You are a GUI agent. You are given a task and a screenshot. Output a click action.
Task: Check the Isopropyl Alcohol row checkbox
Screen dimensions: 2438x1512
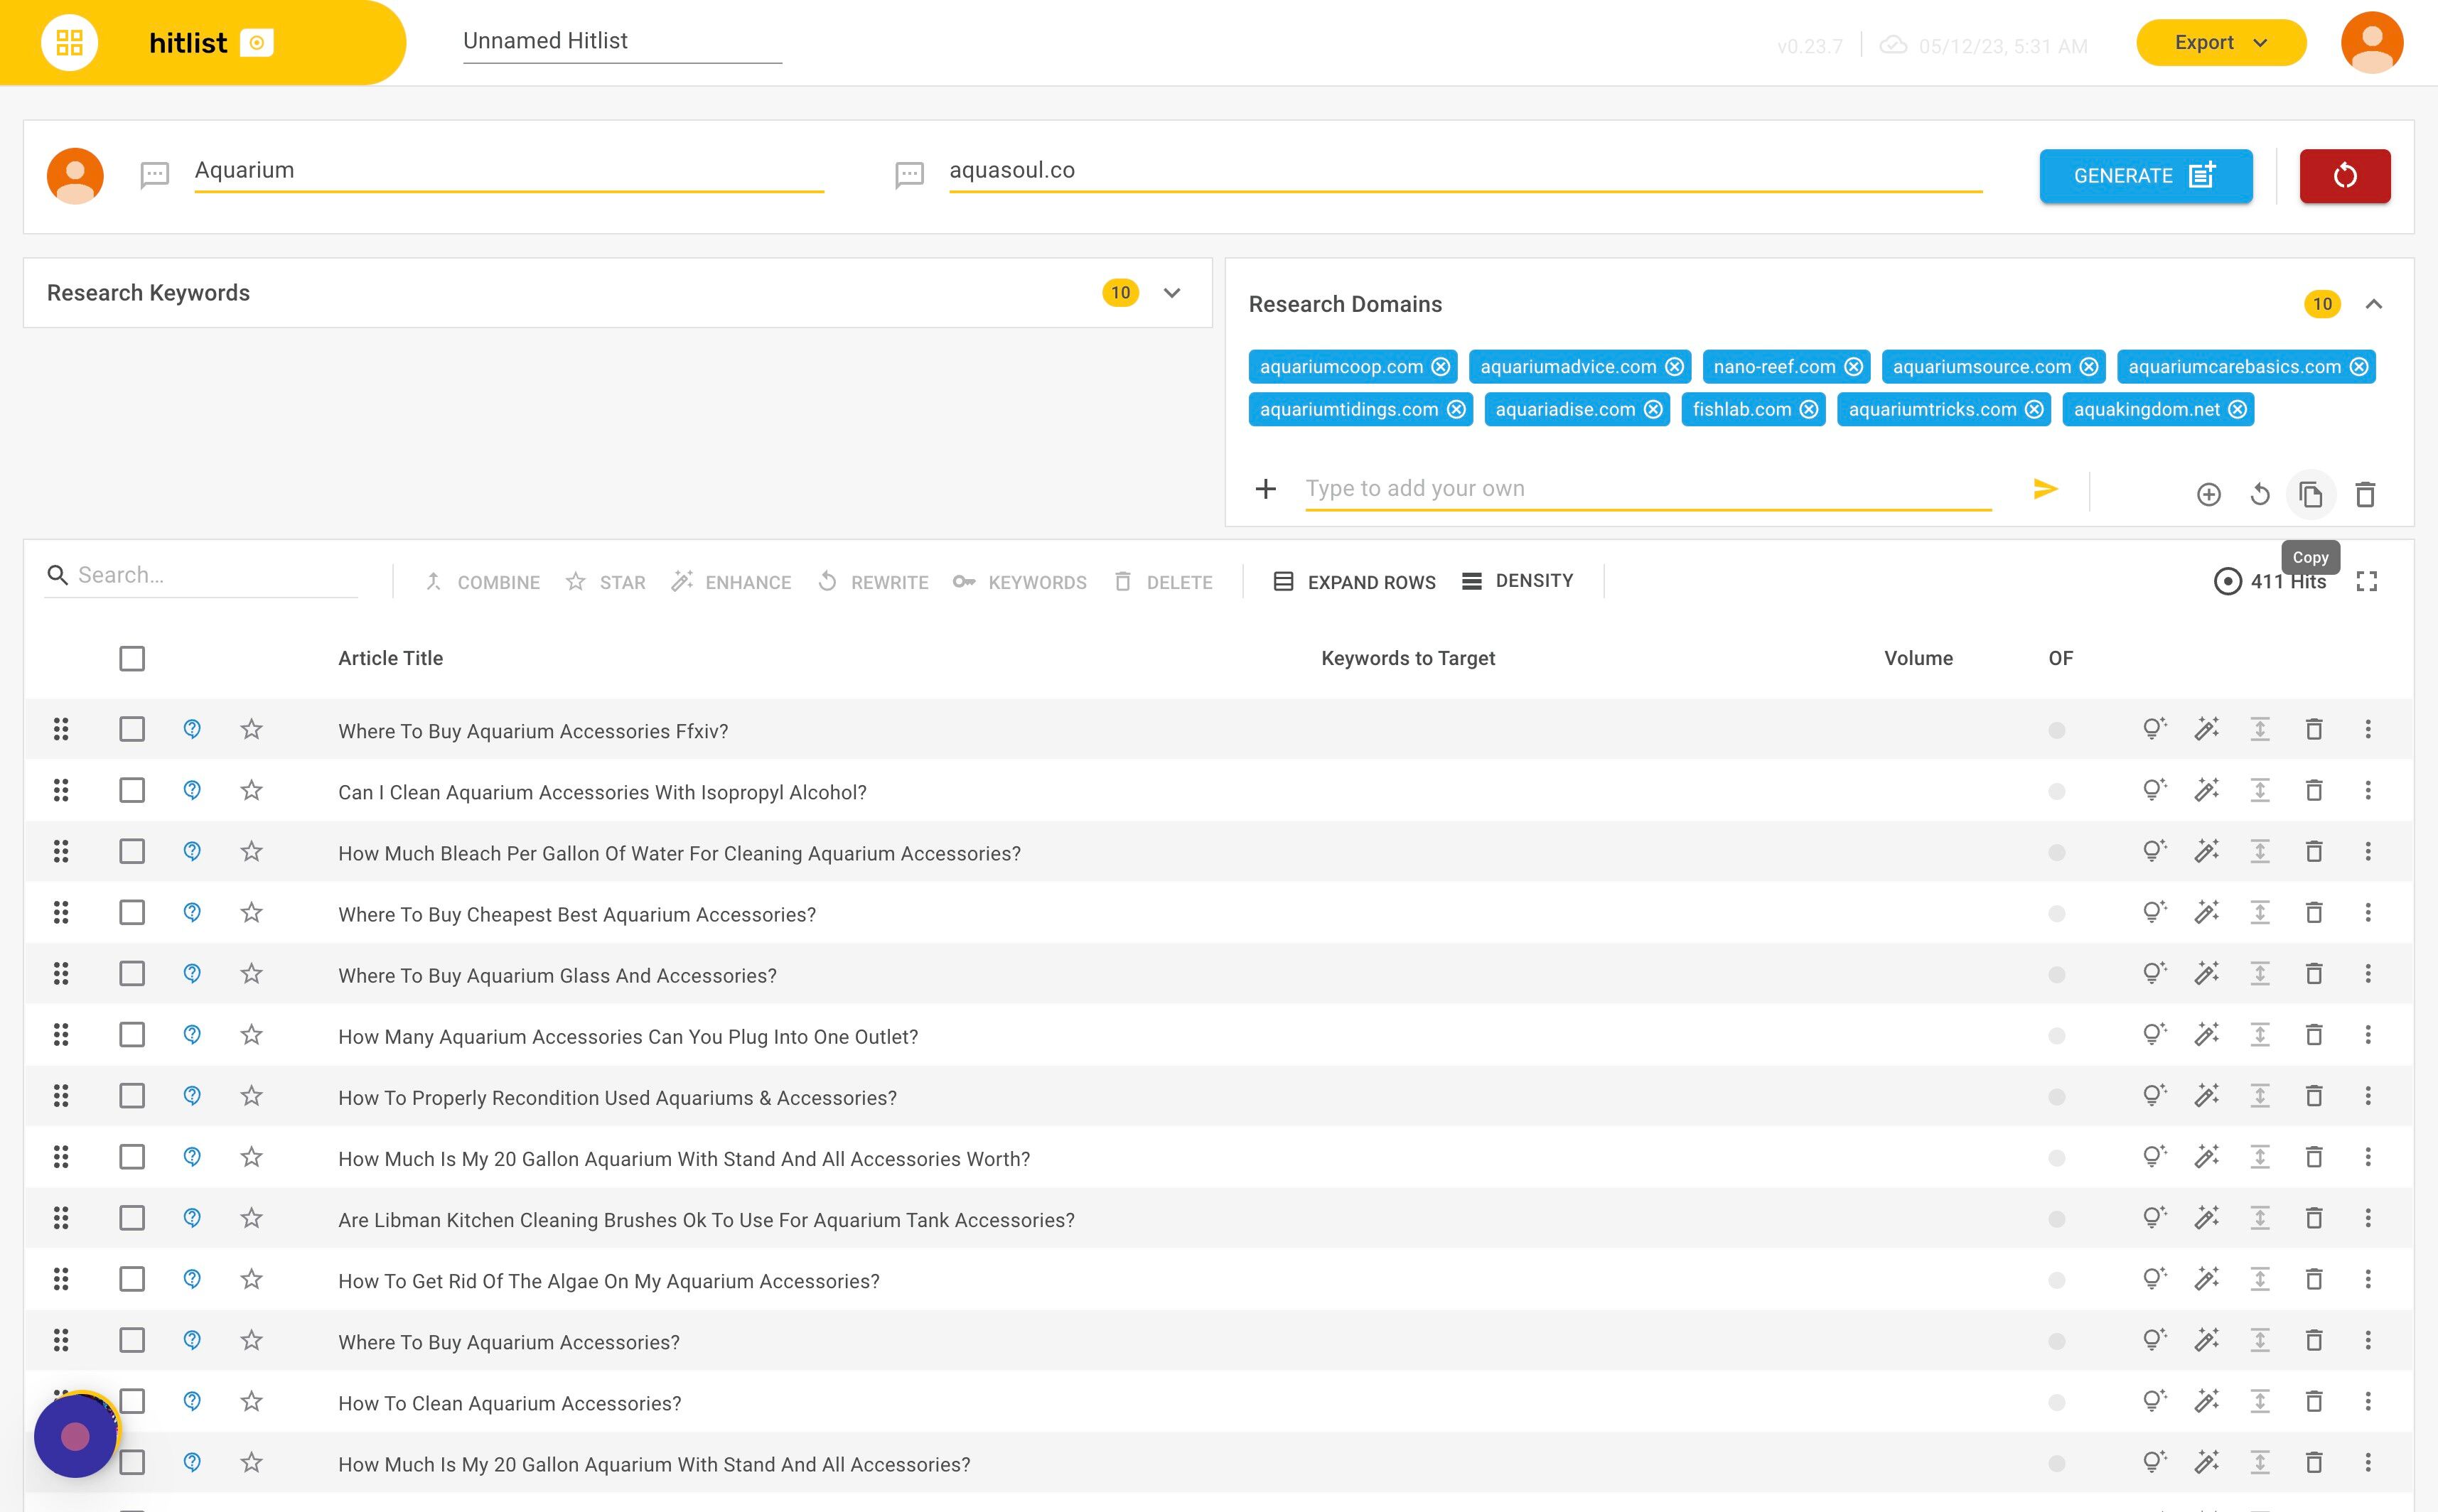pyautogui.click(x=131, y=790)
